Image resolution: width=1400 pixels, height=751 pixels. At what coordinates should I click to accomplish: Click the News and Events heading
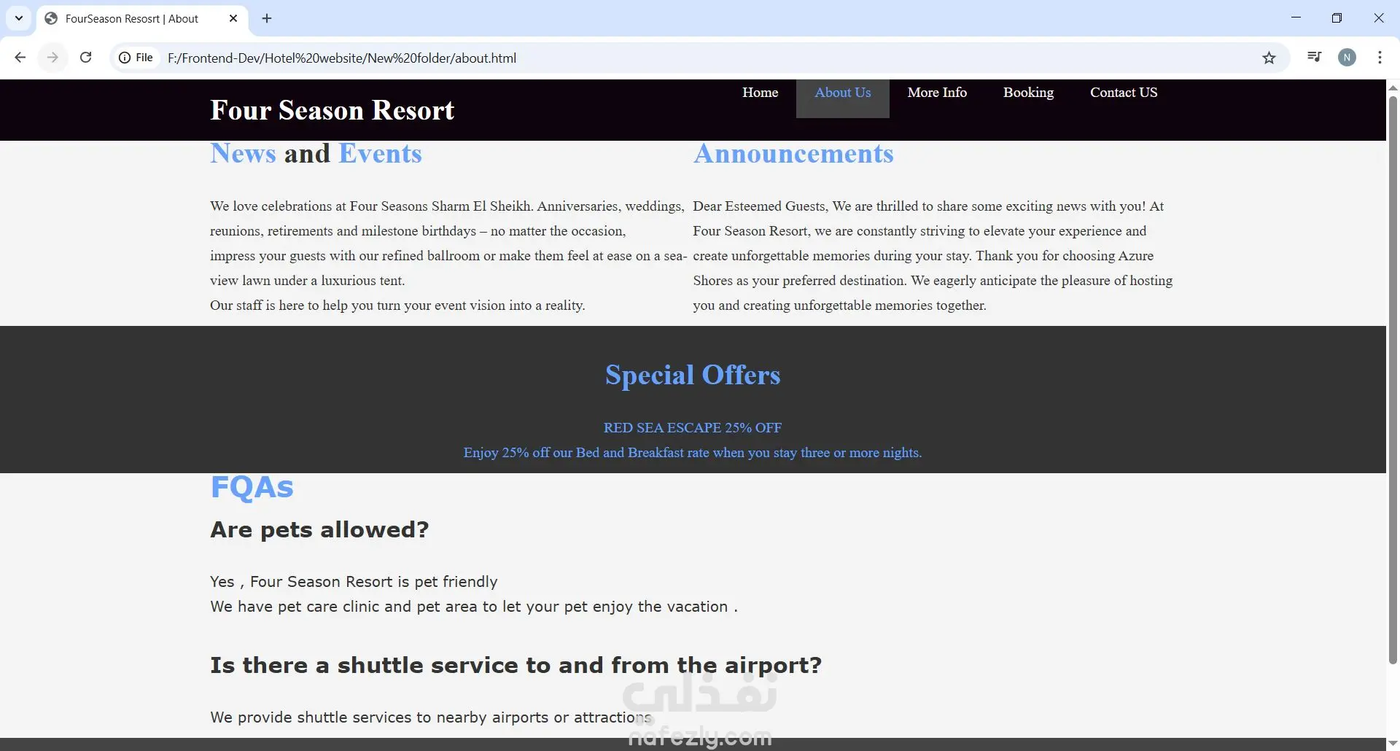[x=316, y=154]
